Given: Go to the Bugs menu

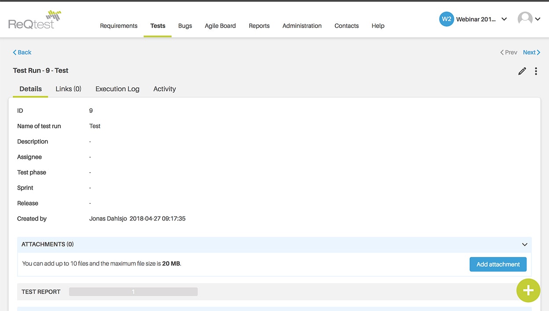Looking at the screenshot, I should point(185,26).
